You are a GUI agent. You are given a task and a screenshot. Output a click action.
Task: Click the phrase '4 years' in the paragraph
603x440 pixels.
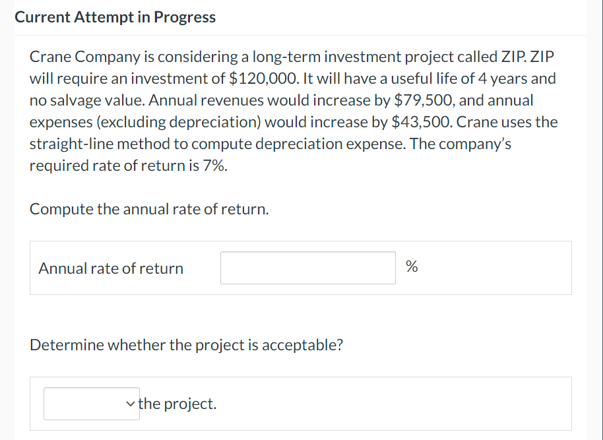(x=504, y=79)
